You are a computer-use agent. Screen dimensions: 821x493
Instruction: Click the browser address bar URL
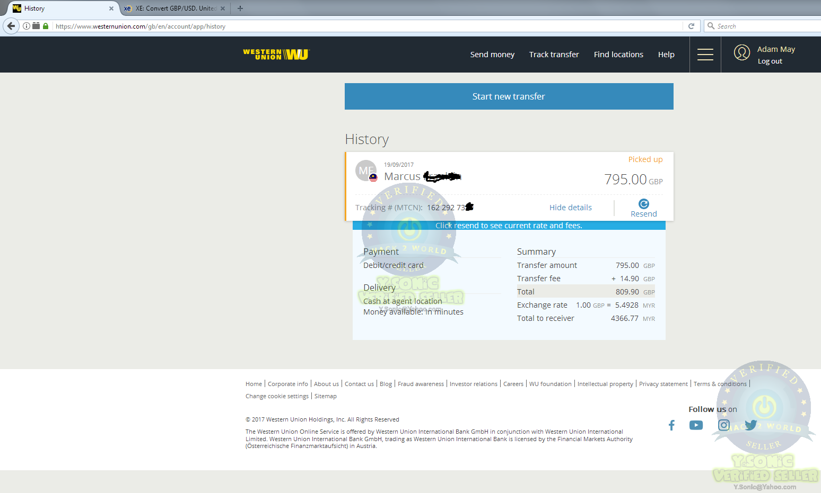coord(141,26)
